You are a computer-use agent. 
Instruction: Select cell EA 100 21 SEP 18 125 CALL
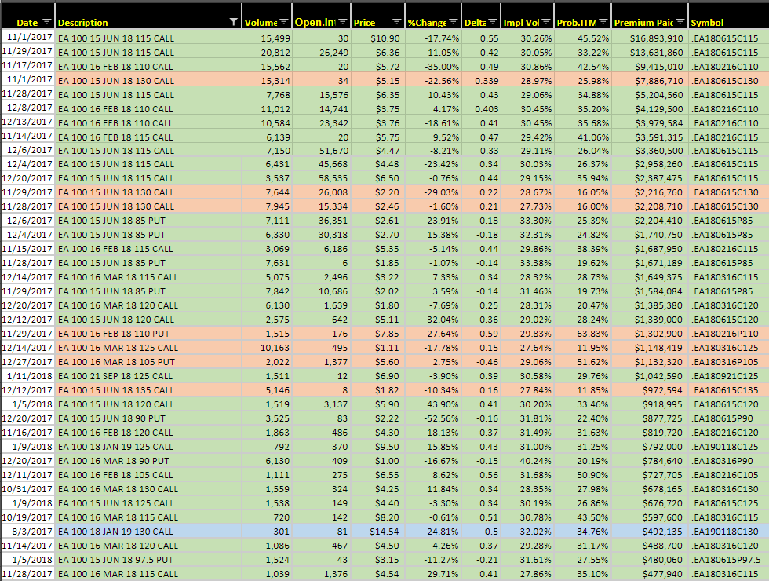tap(148, 376)
